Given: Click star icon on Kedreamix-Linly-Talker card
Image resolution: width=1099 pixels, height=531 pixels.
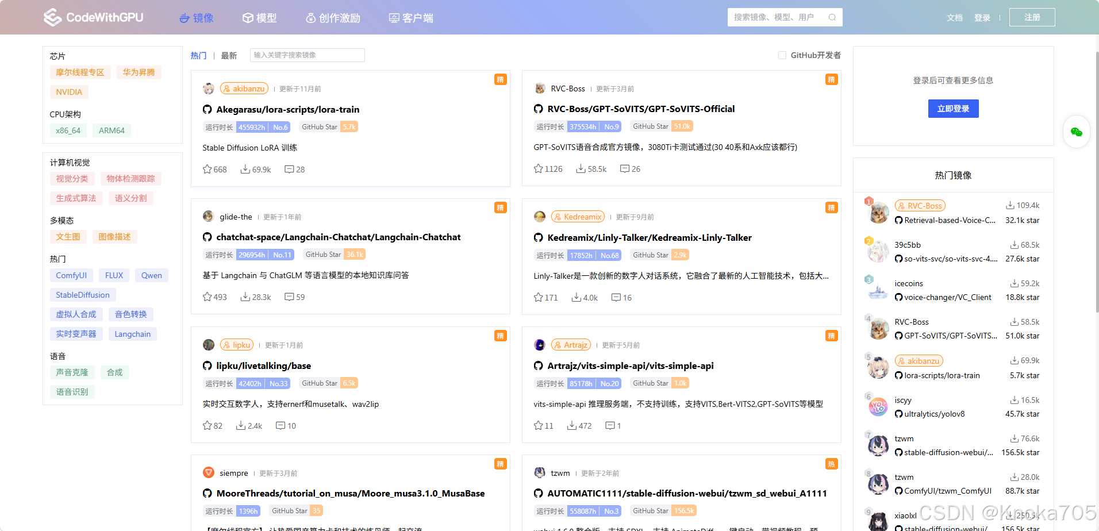Looking at the screenshot, I should [x=538, y=297].
